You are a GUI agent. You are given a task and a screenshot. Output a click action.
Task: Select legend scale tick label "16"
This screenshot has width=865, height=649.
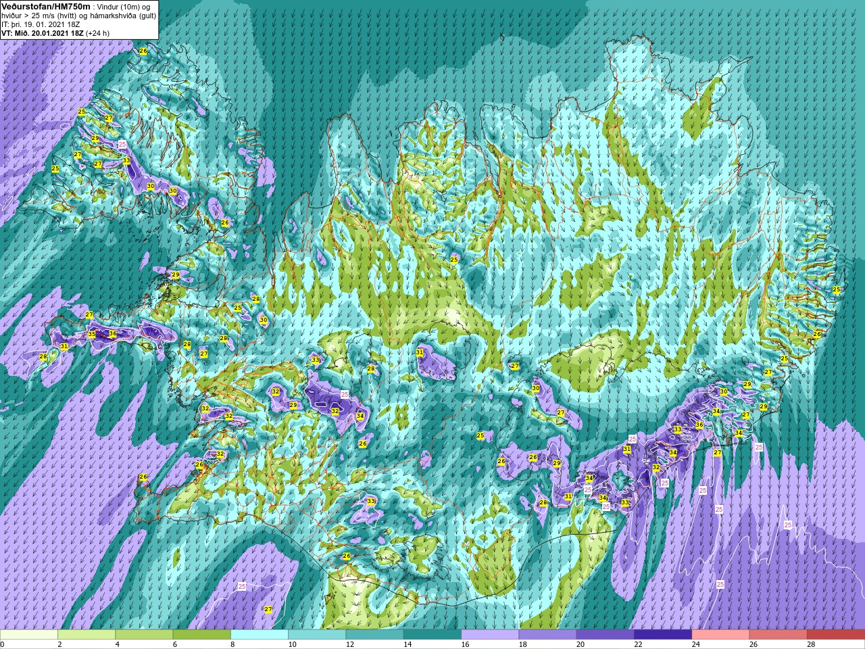[465, 644]
